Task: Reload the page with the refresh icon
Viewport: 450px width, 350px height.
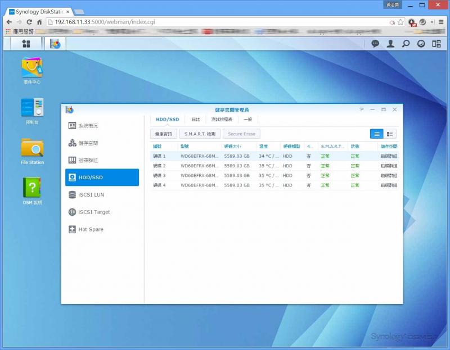Action: click(29, 22)
